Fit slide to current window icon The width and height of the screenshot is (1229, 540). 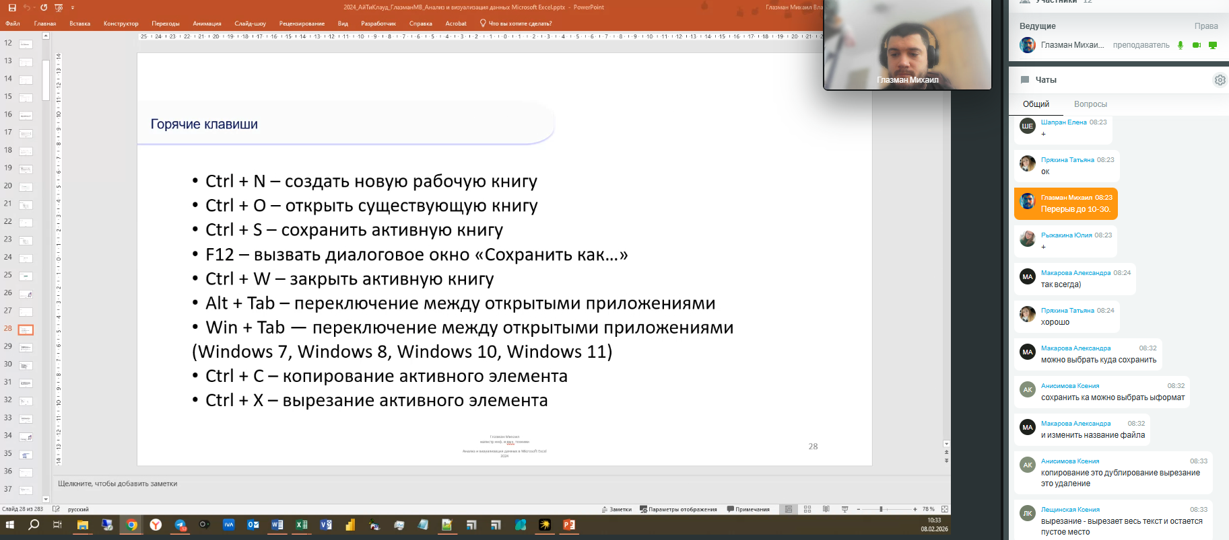pyautogui.click(x=945, y=509)
